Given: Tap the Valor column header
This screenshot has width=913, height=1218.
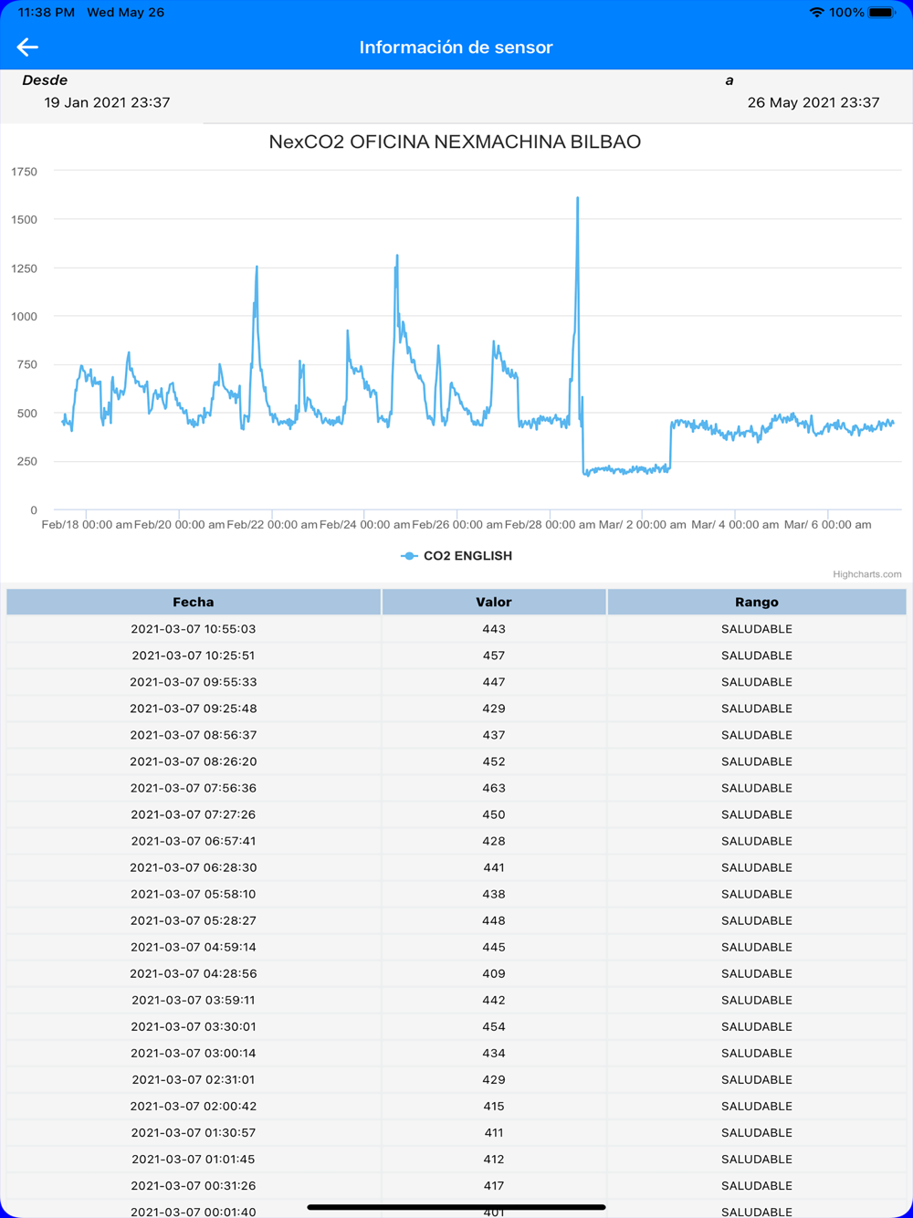Looking at the screenshot, I should (x=494, y=602).
